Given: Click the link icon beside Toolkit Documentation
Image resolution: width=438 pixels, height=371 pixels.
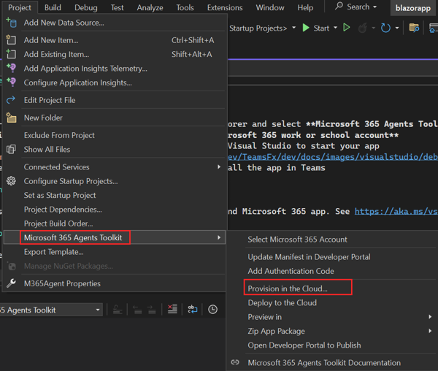Looking at the screenshot, I should pyautogui.click(x=235, y=362).
